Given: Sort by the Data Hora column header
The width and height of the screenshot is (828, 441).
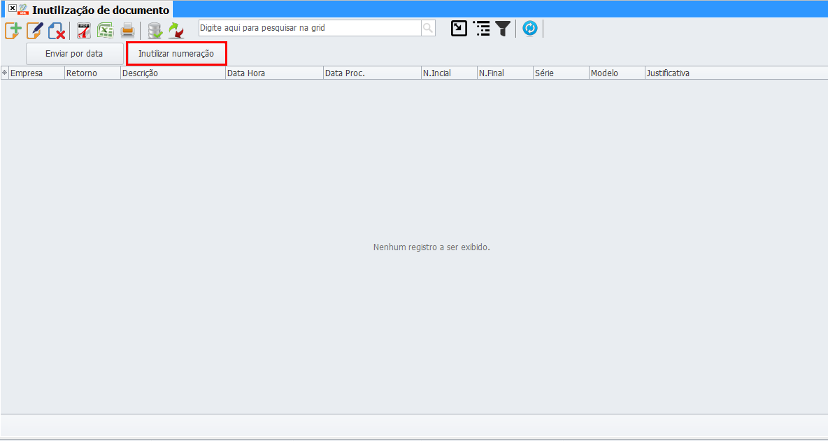Looking at the screenshot, I should coord(273,73).
